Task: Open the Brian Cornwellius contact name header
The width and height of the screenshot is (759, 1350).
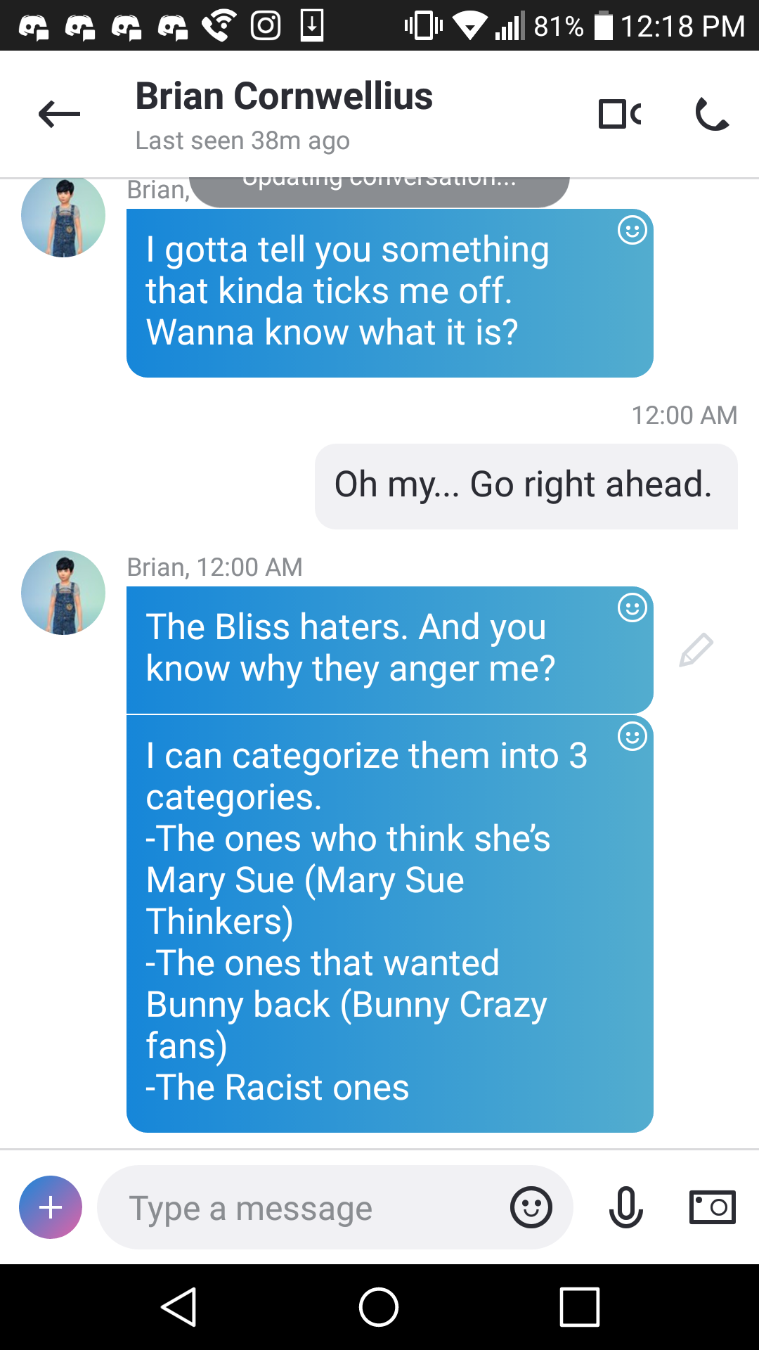Action: click(x=284, y=96)
